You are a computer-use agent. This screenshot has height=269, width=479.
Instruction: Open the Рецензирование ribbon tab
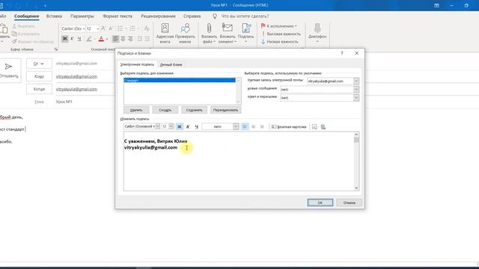(158, 16)
